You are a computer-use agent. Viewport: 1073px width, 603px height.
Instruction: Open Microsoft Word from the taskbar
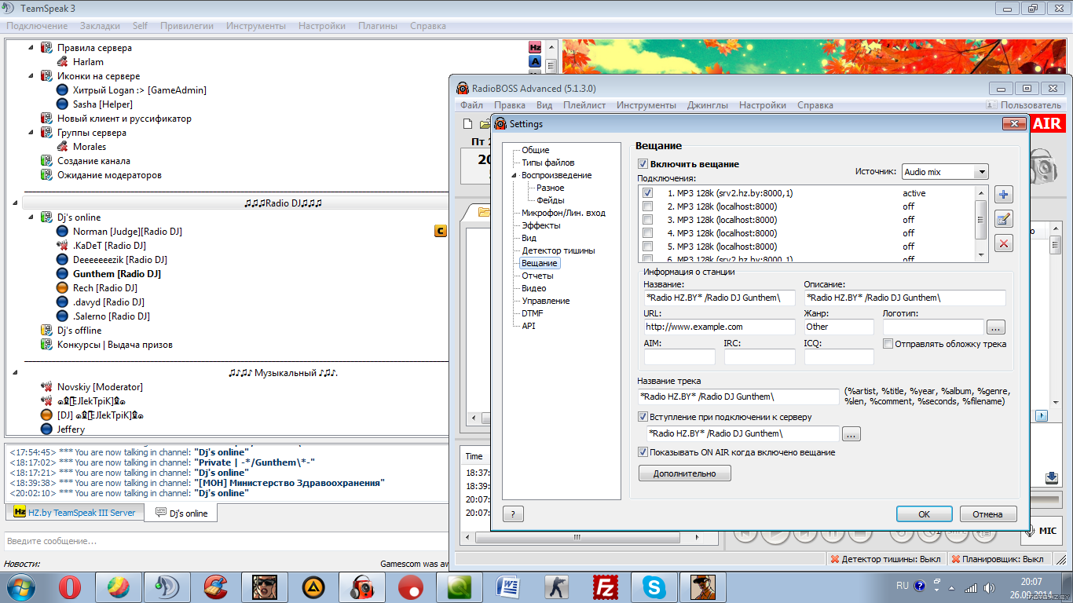pyautogui.click(x=508, y=587)
